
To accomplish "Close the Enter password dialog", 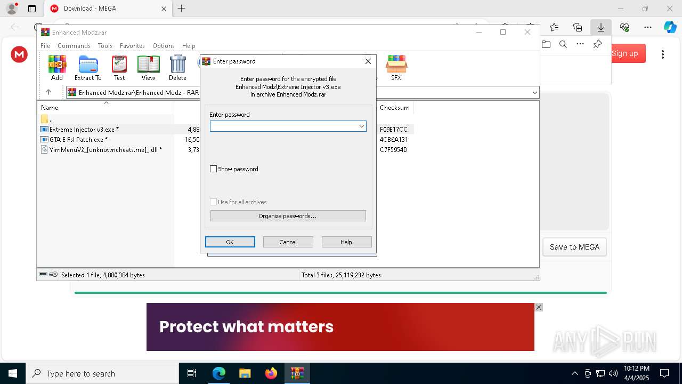I will (368, 61).
